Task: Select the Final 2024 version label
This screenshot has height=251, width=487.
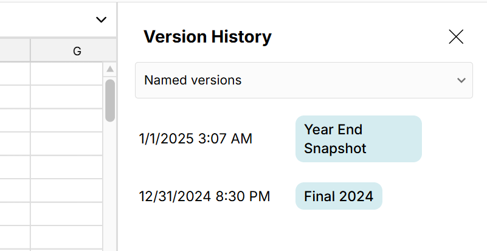Action: tap(339, 196)
